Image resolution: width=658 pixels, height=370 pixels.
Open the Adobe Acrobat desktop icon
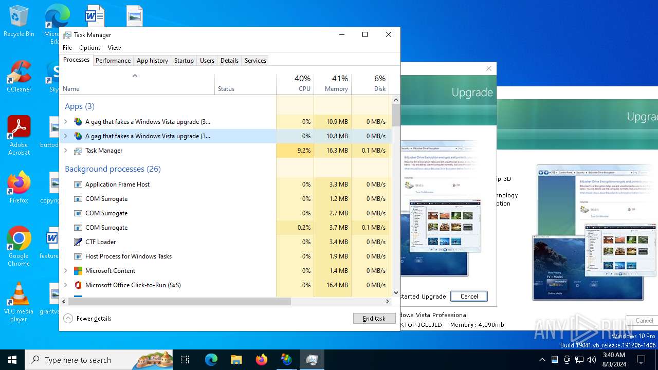19,135
